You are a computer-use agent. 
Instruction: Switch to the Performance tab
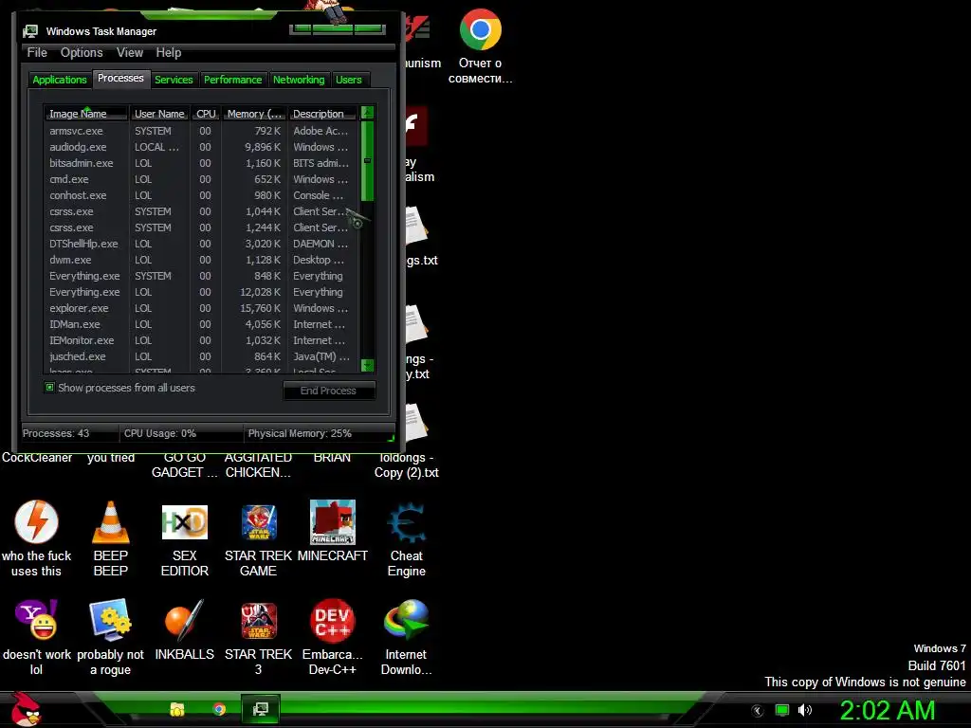click(233, 80)
